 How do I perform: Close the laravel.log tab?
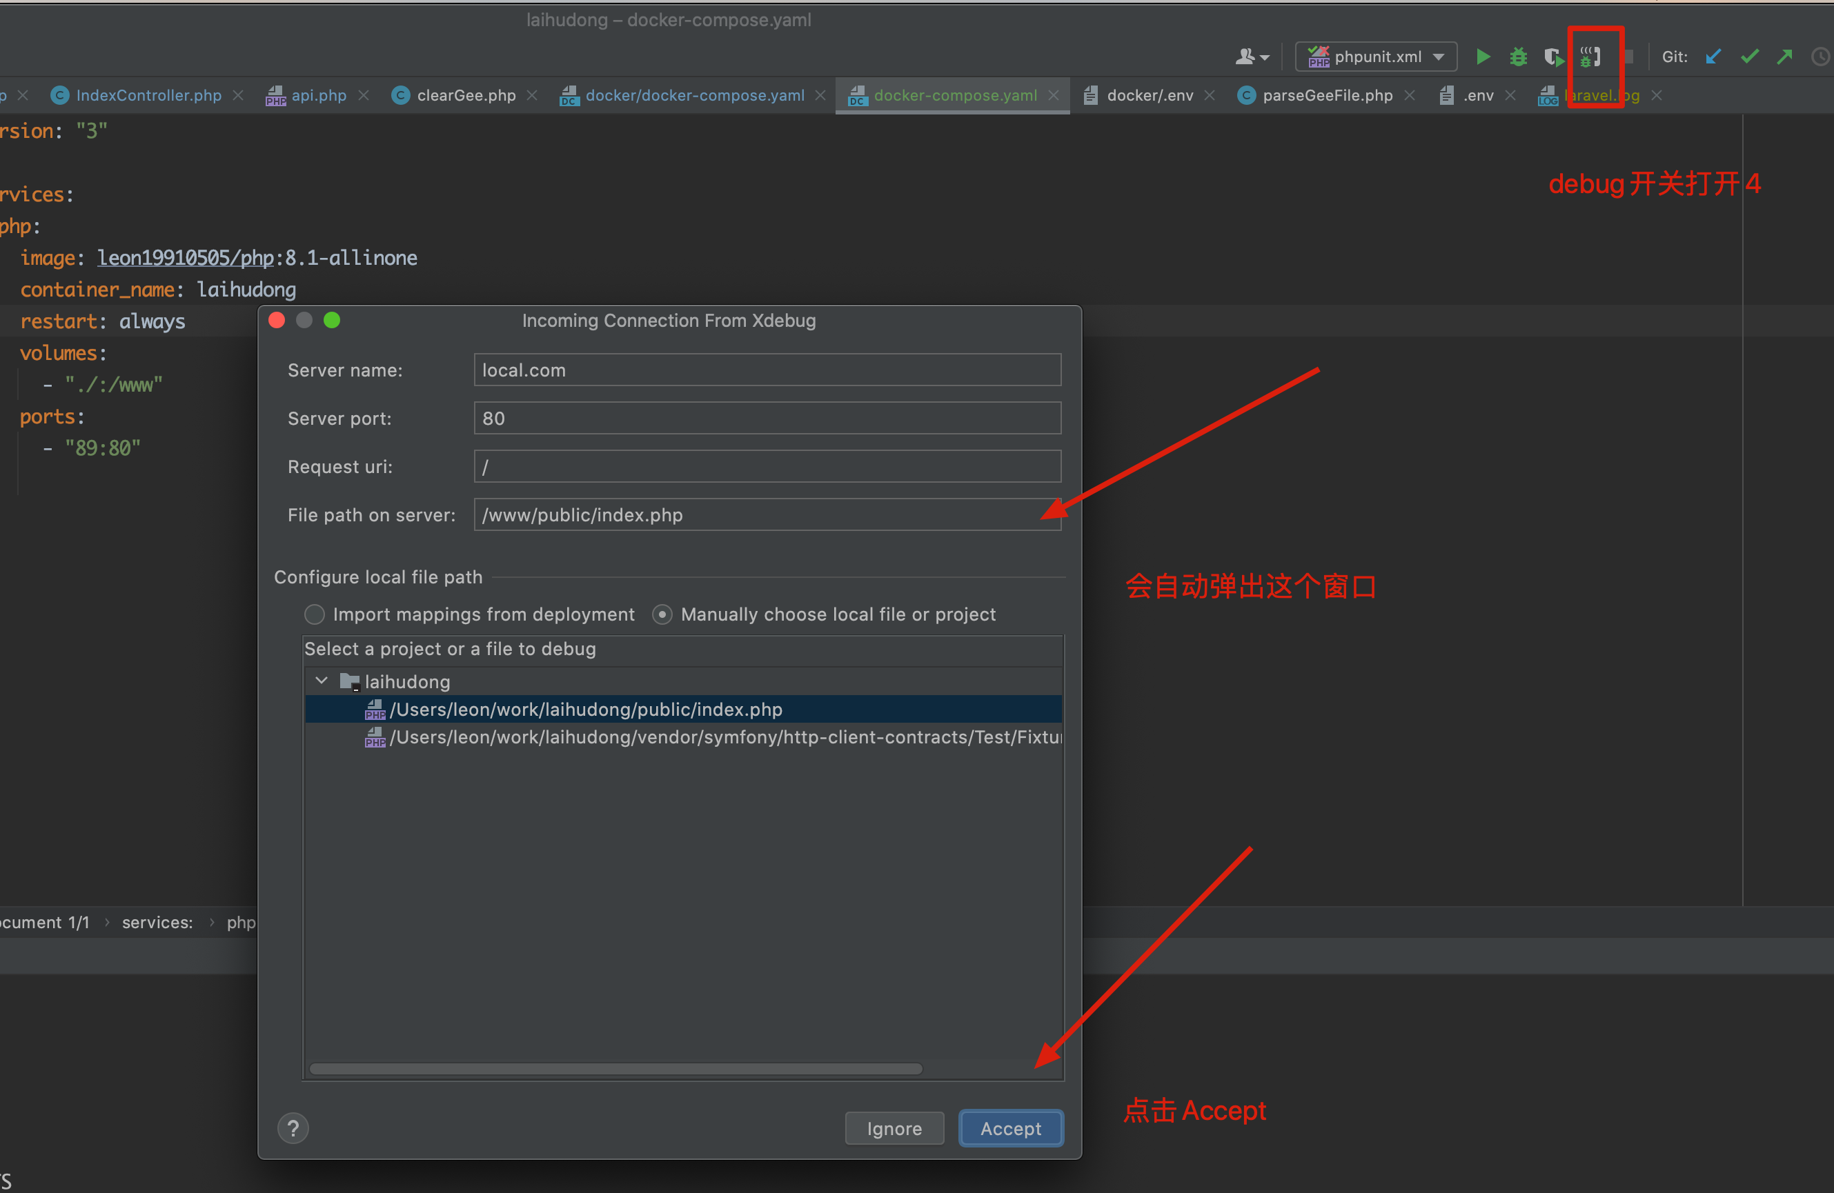[x=1657, y=94]
